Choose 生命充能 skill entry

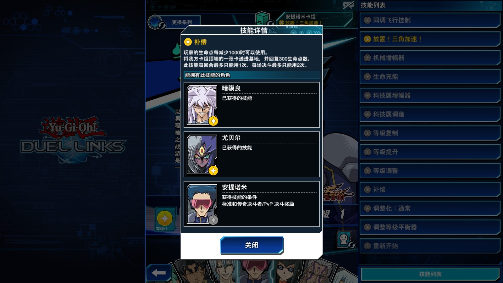[430, 77]
